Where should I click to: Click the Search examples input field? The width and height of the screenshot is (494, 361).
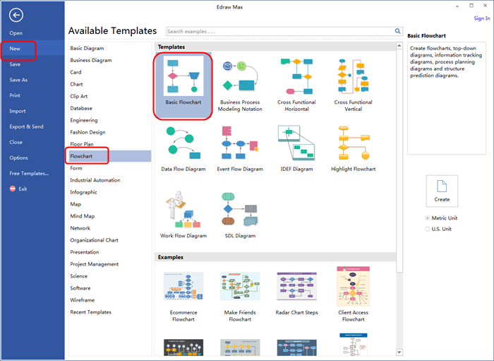pos(280,31)
